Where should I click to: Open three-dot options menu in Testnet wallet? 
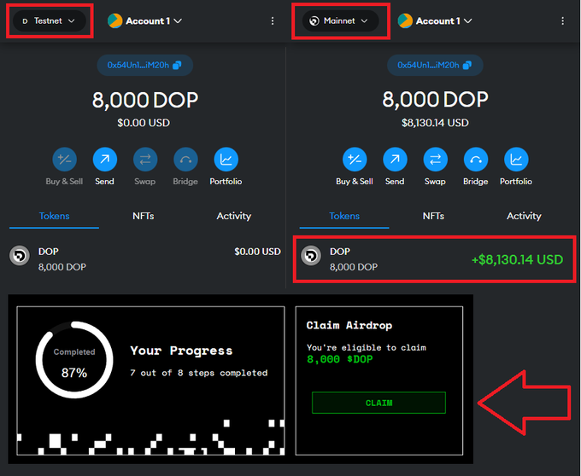pos(273,21)
